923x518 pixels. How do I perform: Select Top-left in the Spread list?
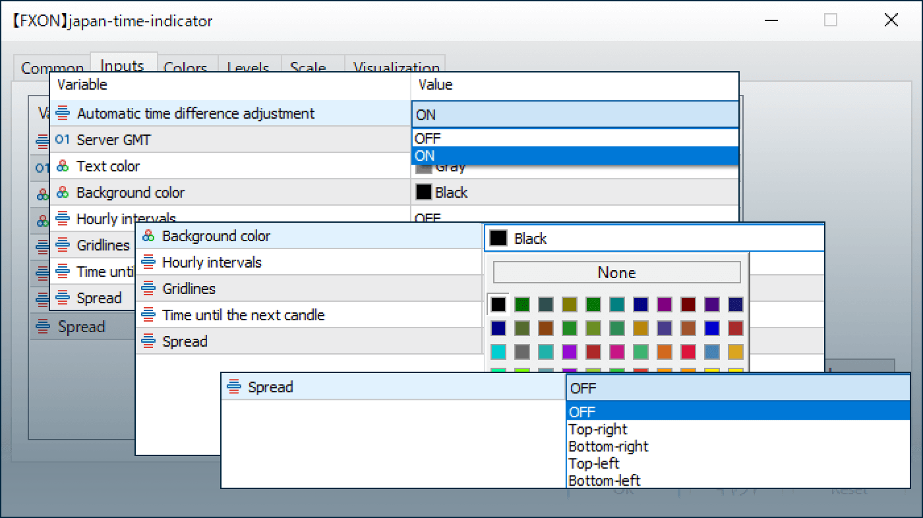tap(738, 463)
